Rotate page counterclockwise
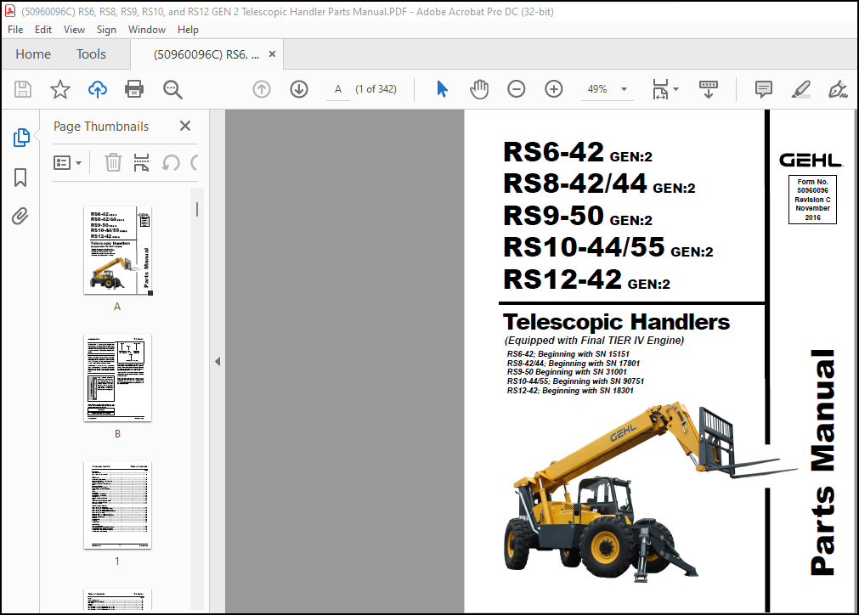Viewport: 859px width, 615px height. click(x=171, y=162)
